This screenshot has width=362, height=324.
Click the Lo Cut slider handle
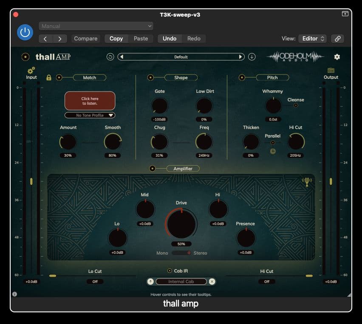click(53, 275)
